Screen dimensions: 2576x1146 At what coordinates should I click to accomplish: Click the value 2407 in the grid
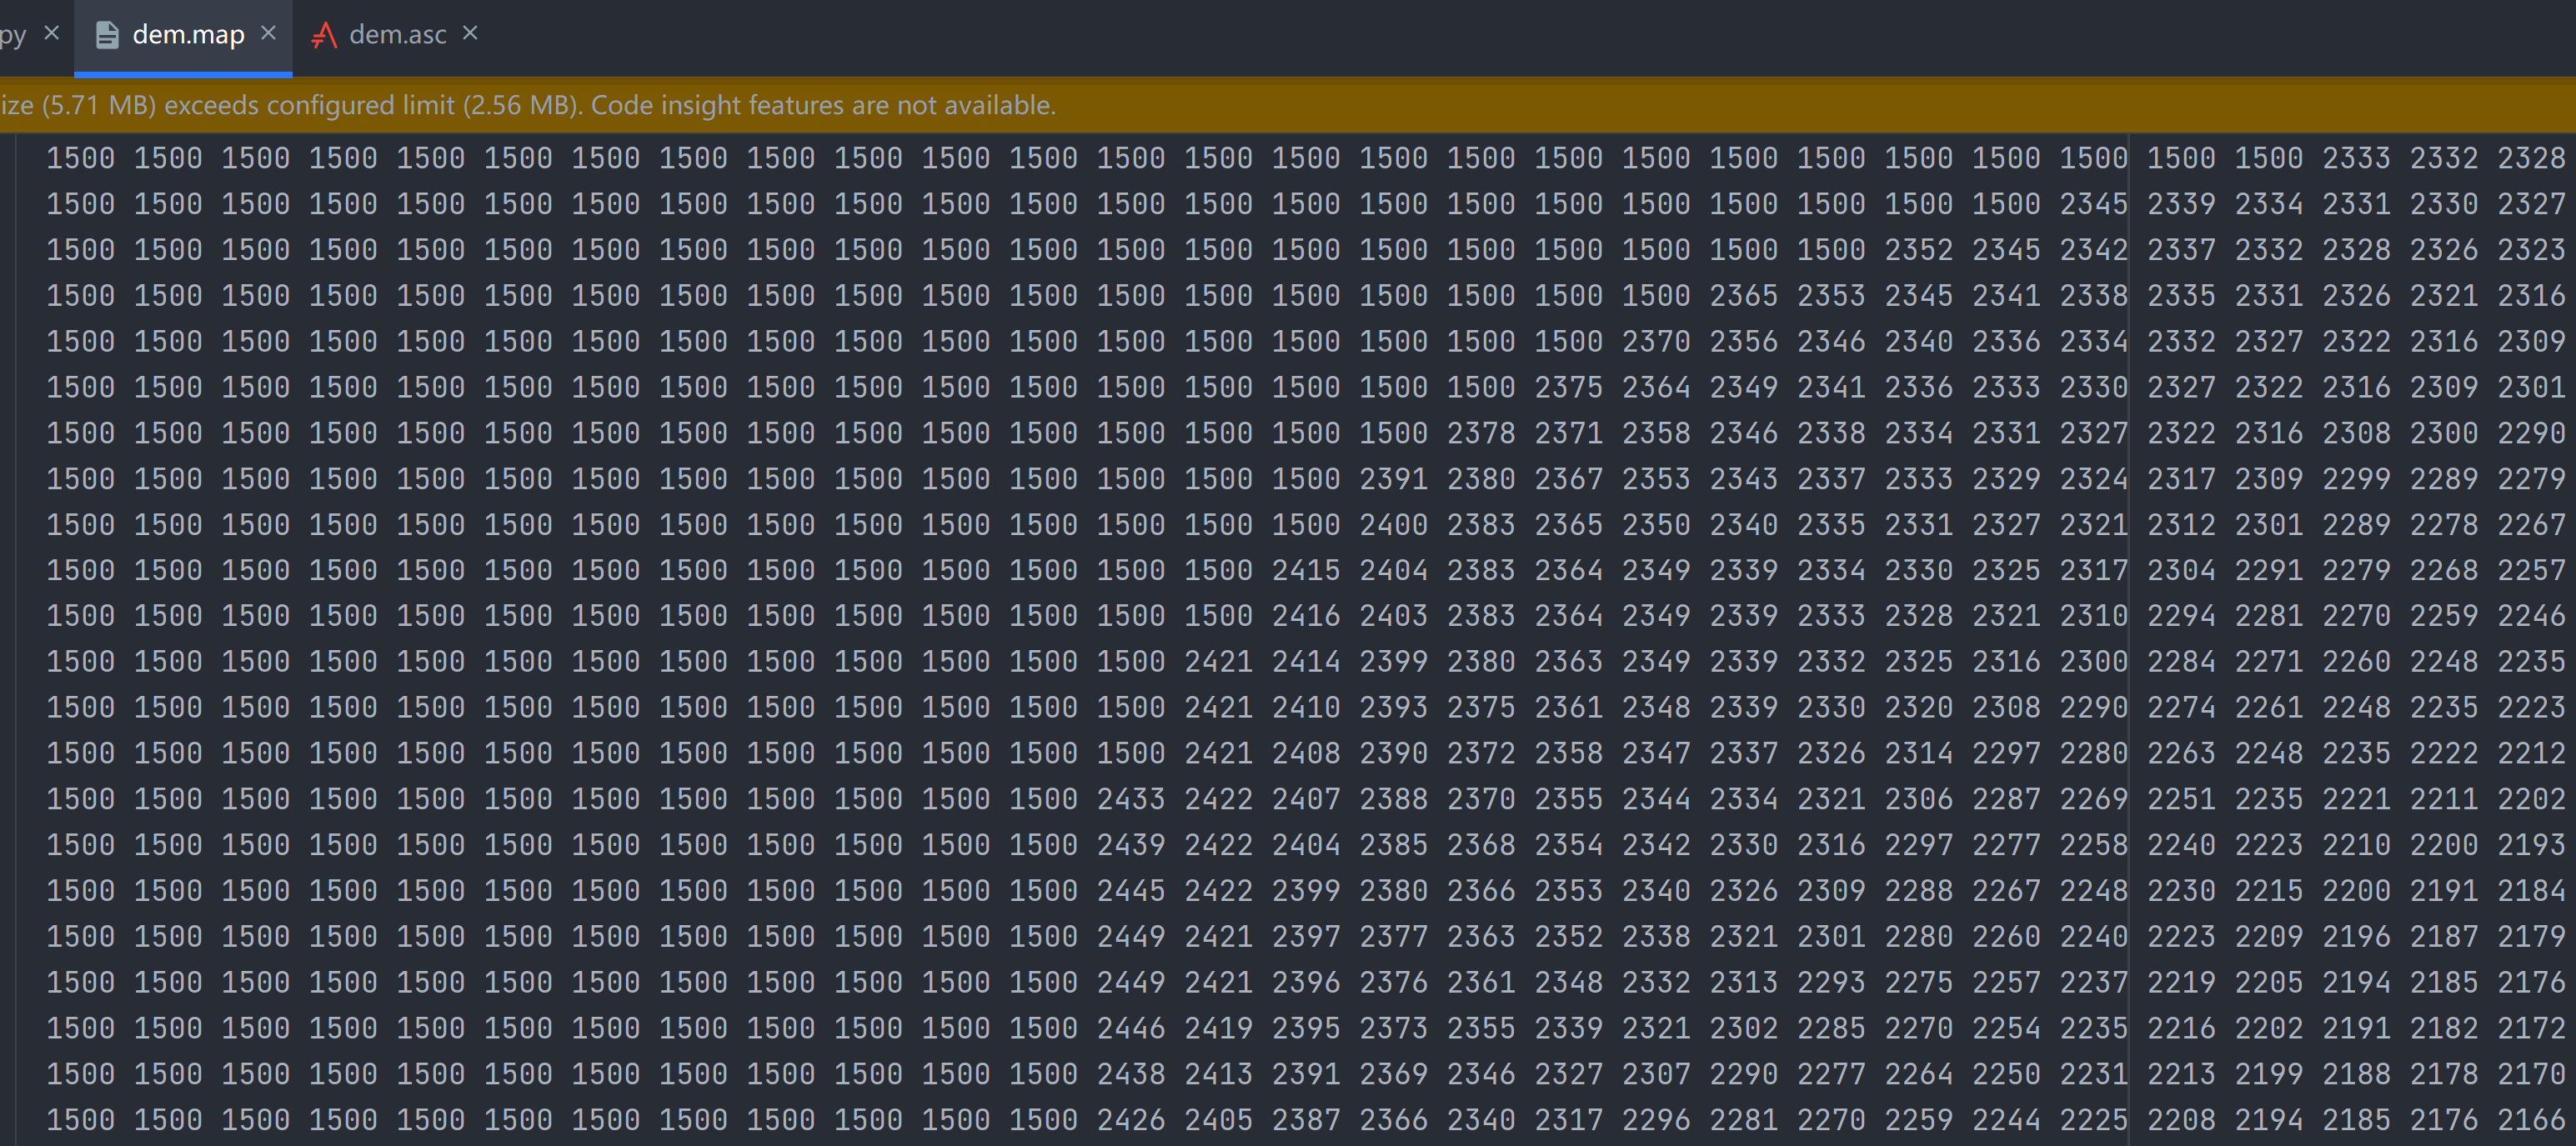point(1305,799)
